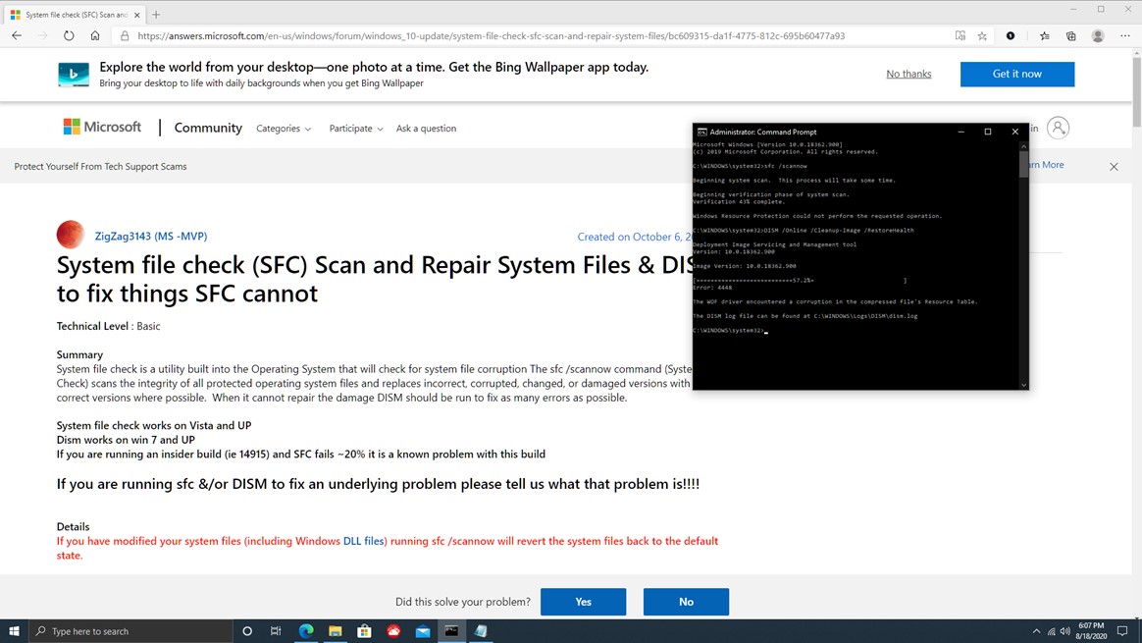View site information via lock icon
This screenshot has height=643, width=1142.
click(125, 35)
